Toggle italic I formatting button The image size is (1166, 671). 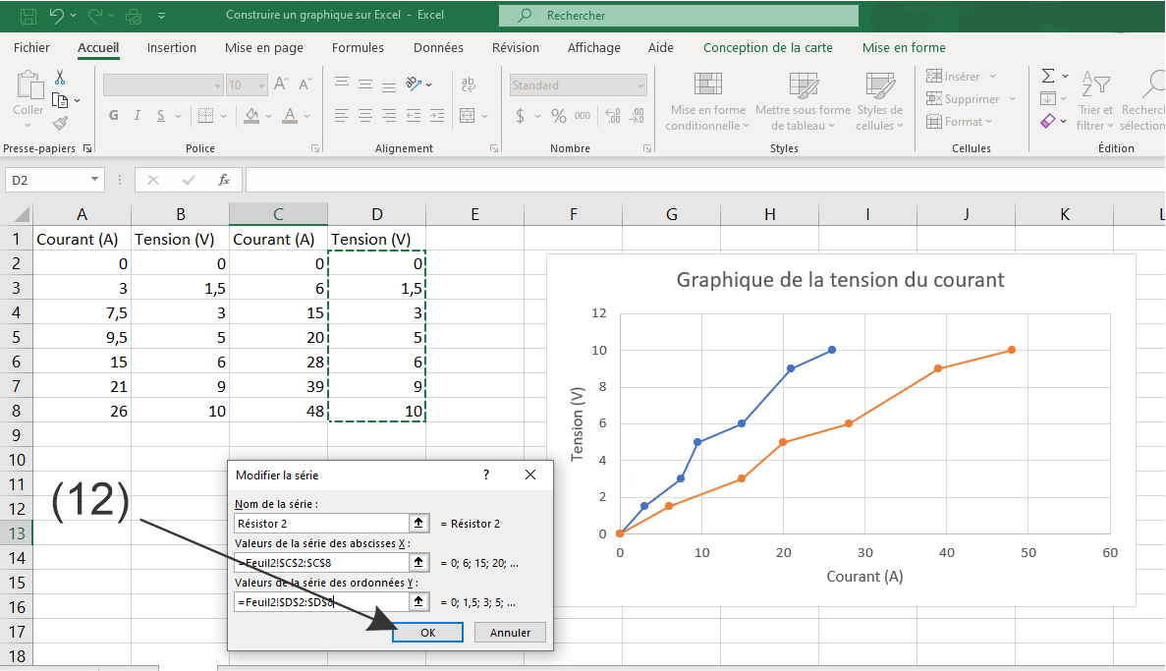click(x=139, y=116)
